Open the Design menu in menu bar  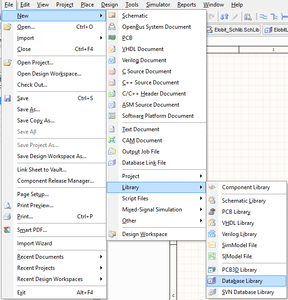click(110, 5)
